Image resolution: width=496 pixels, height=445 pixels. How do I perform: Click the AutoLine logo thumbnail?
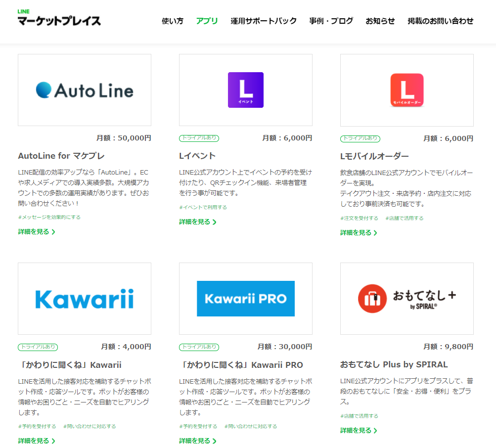(85, 90)
